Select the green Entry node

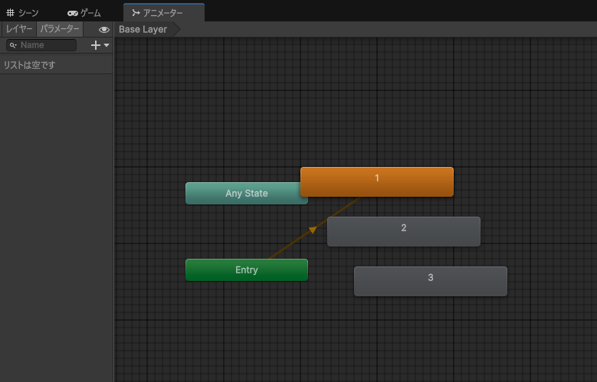point(247,270)
